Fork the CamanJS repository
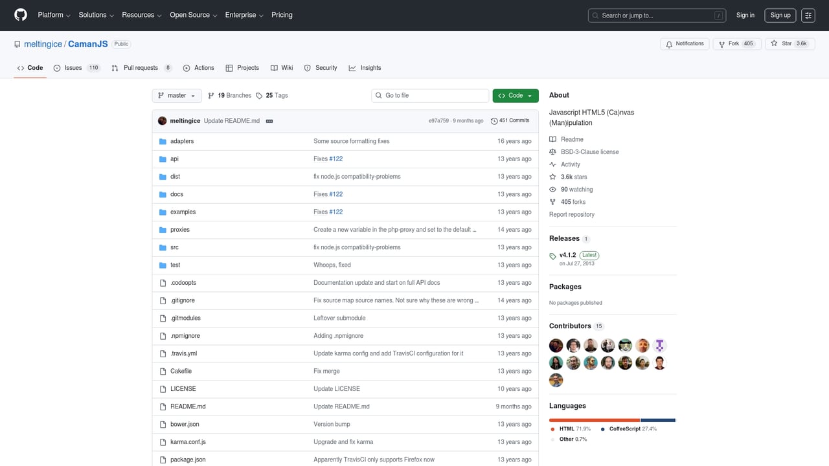829x466 pixels. (736, 43)
